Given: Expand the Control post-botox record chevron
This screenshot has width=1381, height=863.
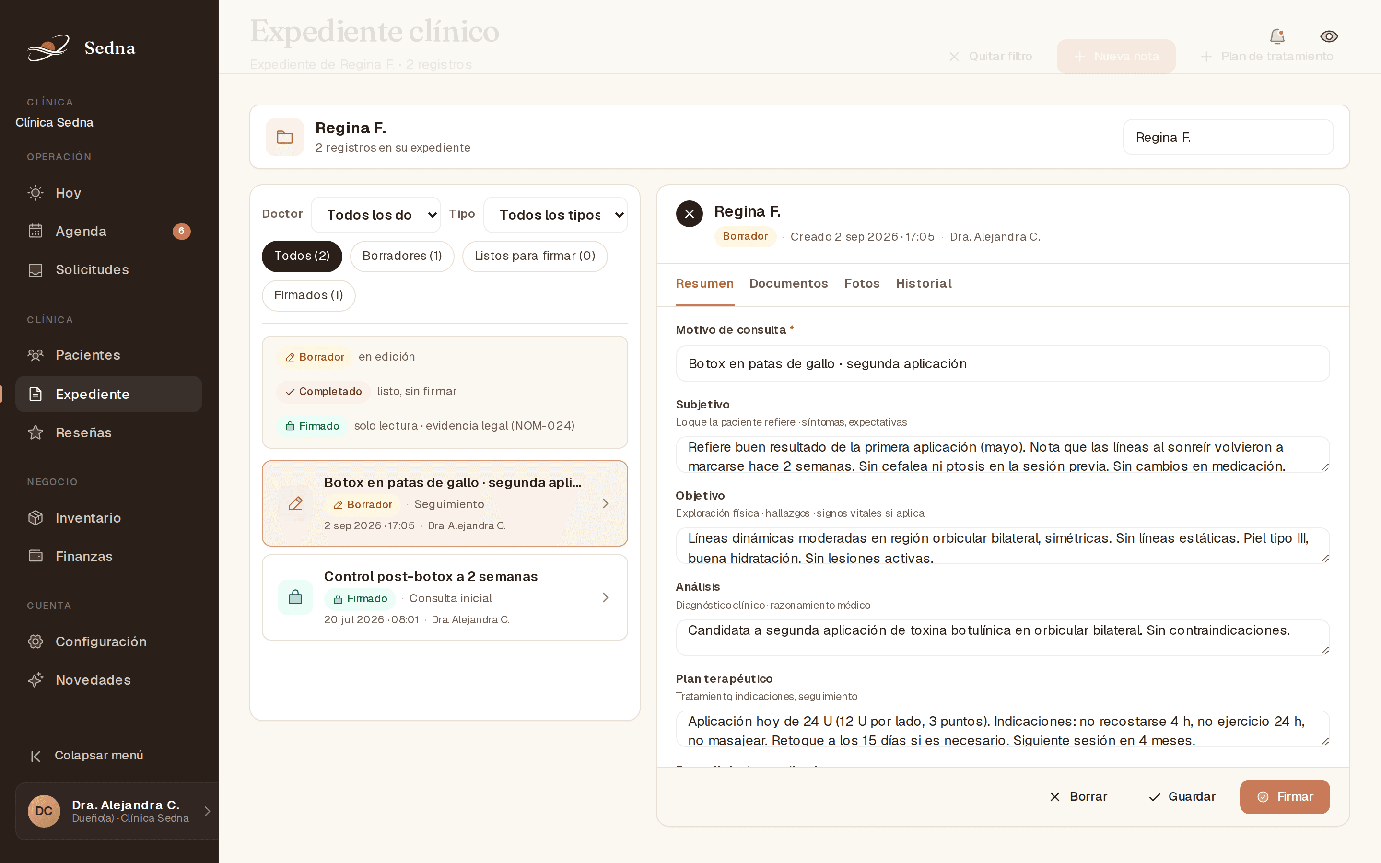Looking at the screenshot, I should pos(606,597).
